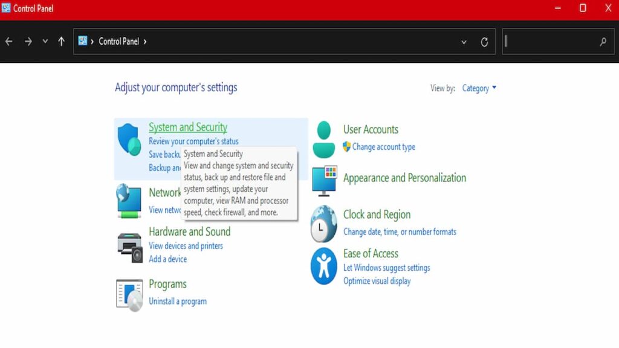
Task: Click Change date, time, or number formats
Action: (400, 232)
